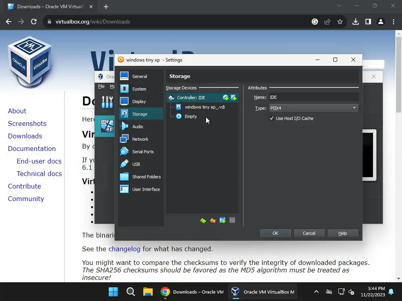This screenshot has height=301, width=402.
Task: Open Help for Settings dialog
Action: 342,233
